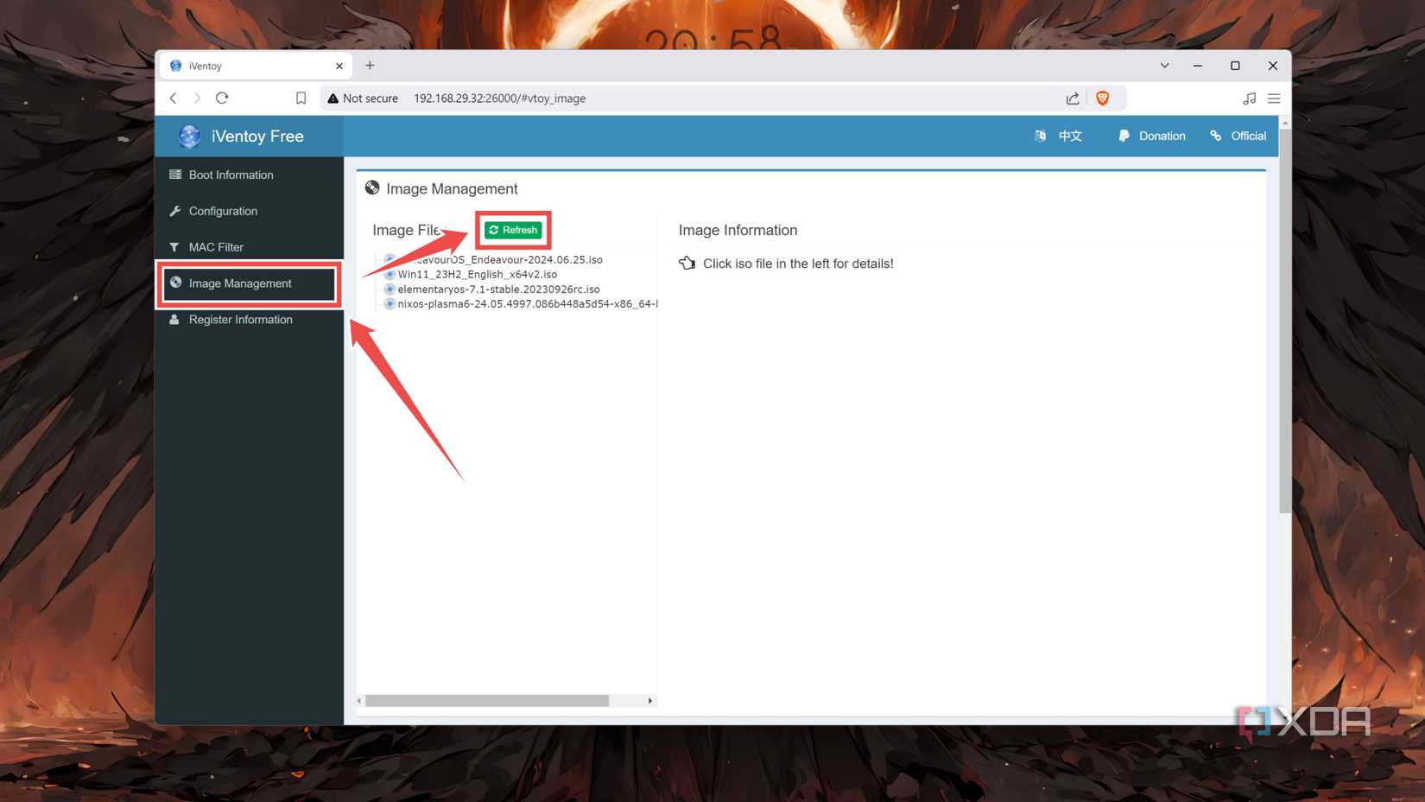Viewport: 1425px width, 802px height.
Task: Click the file list scroll left arrow
Action: point(360,701)
